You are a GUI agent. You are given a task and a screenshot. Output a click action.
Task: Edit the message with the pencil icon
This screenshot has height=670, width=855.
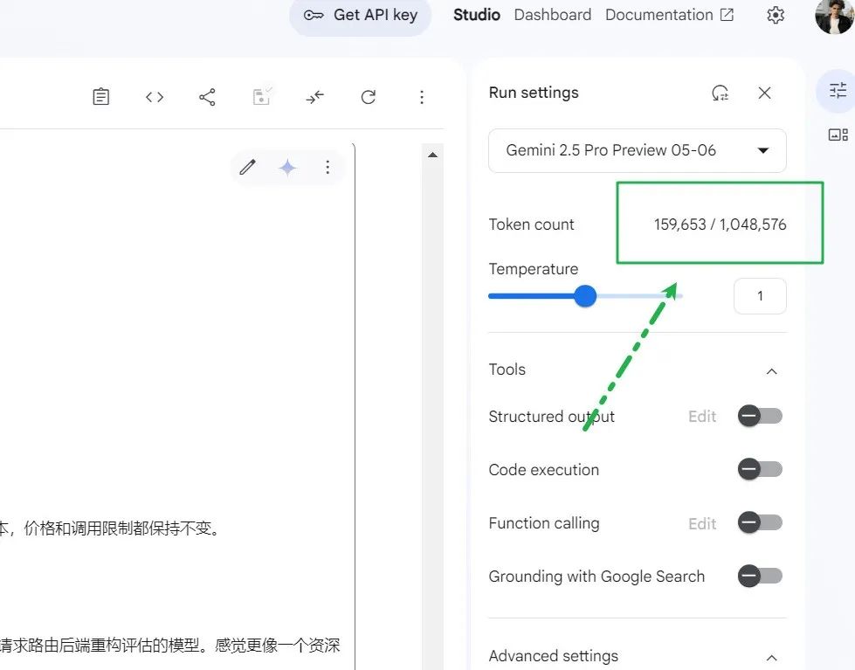[247, 167]
